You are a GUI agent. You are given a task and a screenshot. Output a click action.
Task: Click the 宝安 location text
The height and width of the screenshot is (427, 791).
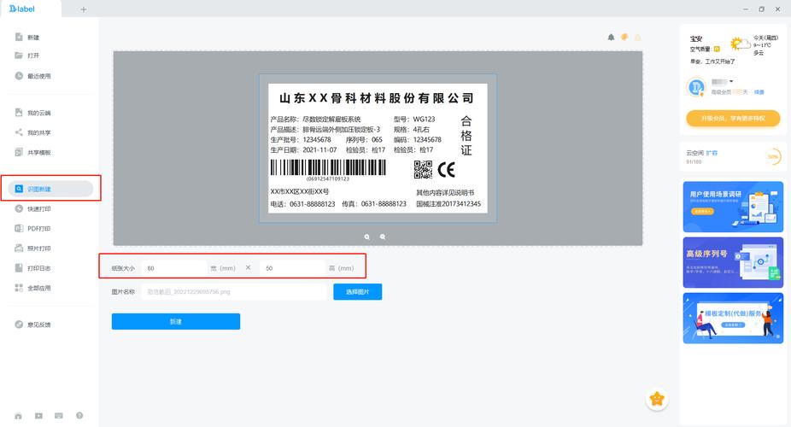point(696,38)
